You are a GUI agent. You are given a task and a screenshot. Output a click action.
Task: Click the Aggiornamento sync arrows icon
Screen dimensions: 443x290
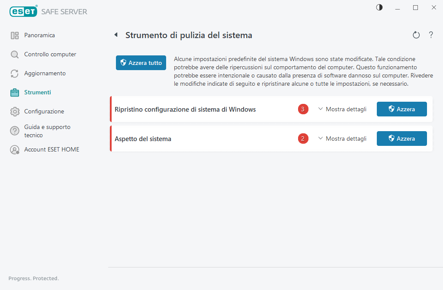click(x=14, y=73)
